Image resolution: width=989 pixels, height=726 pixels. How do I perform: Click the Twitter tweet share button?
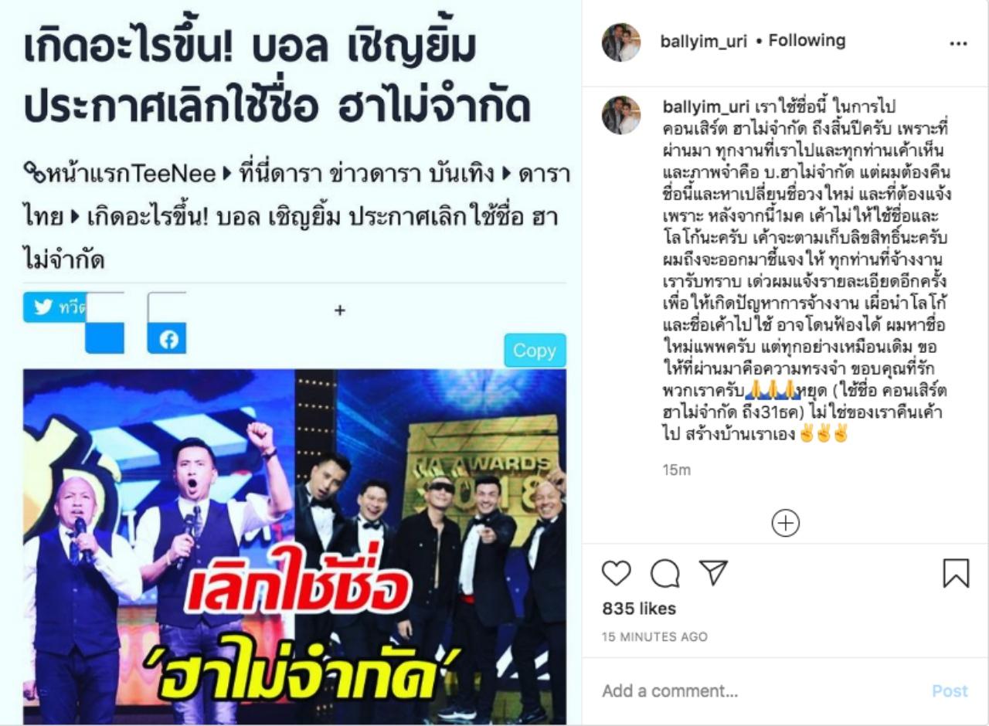click(54, 307)
